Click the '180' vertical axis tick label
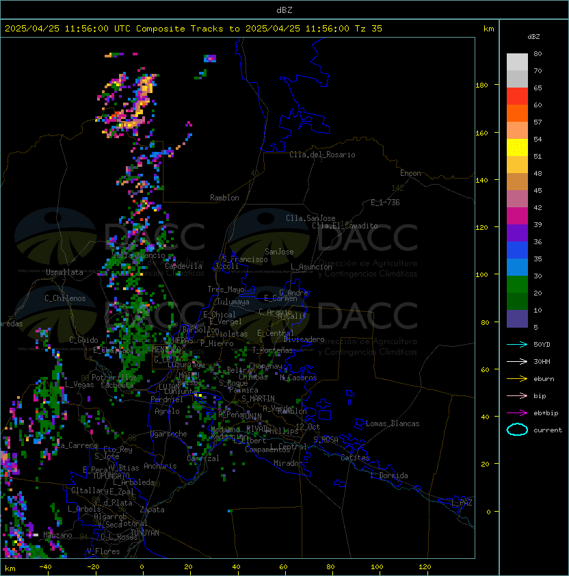The width and height of the screenshot is (569, 576). pyautogui.click(x=481, y=86)
